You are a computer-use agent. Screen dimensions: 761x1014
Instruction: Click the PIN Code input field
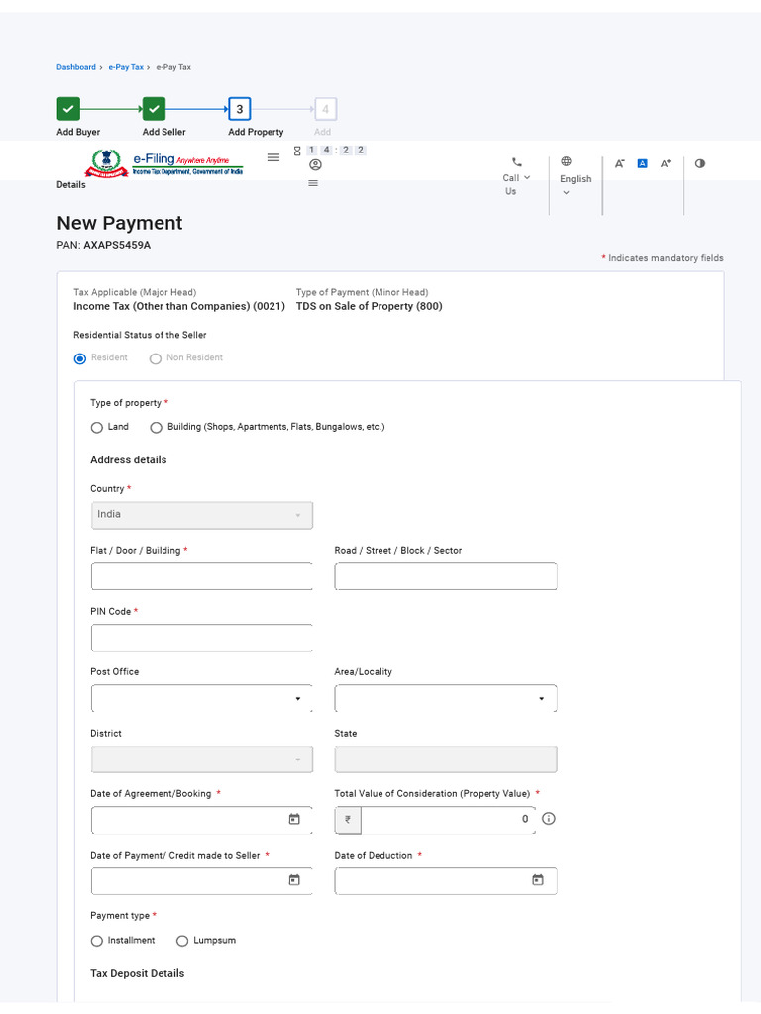(x=201, y=638)
